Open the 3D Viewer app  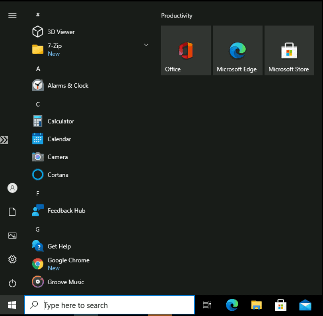coord(61,32)
